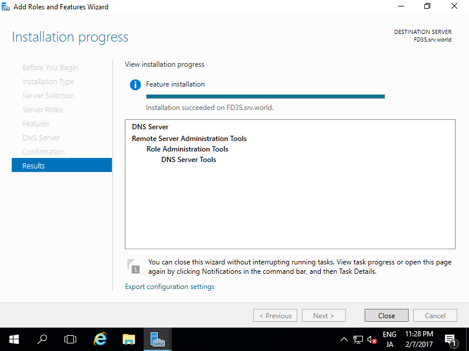This screenshot has width=469, height=351.
Task: Click the network status tray icon
Action: 358,339
